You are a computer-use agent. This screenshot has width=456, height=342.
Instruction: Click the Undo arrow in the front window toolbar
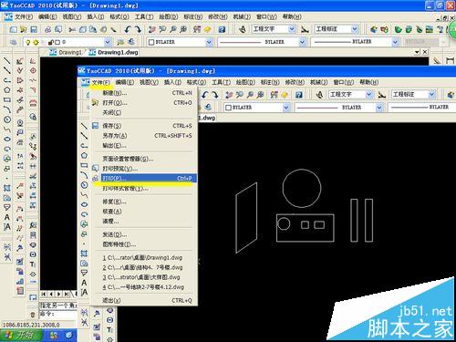tap(205, 95)
